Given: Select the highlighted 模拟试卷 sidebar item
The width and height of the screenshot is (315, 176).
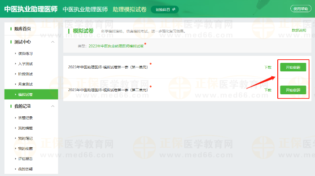Looking at the screenshot, I should pyautogui.click(x=31, y=94).
